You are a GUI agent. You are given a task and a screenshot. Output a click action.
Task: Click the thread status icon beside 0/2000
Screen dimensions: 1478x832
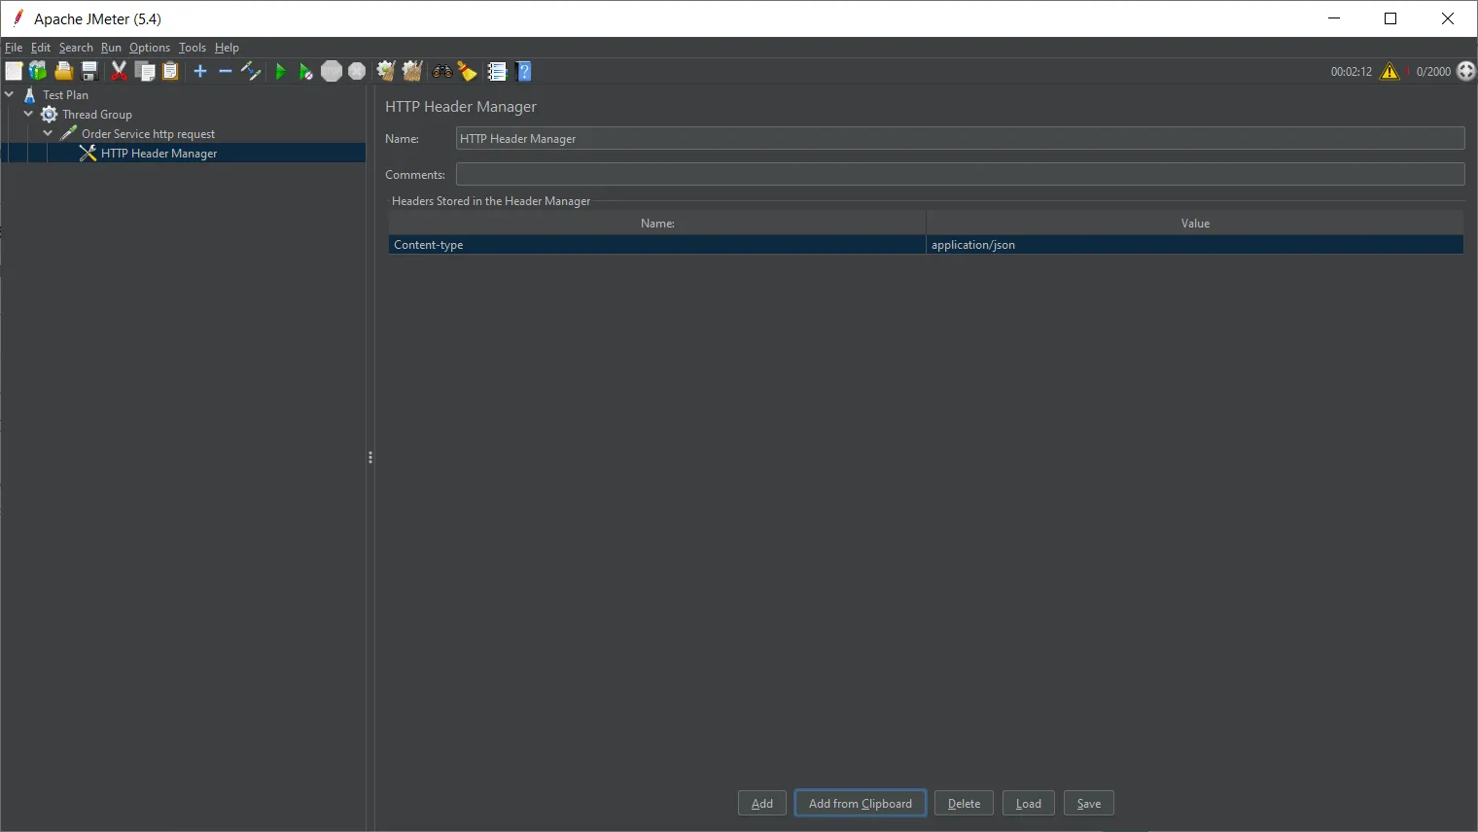coord(1465,71)
